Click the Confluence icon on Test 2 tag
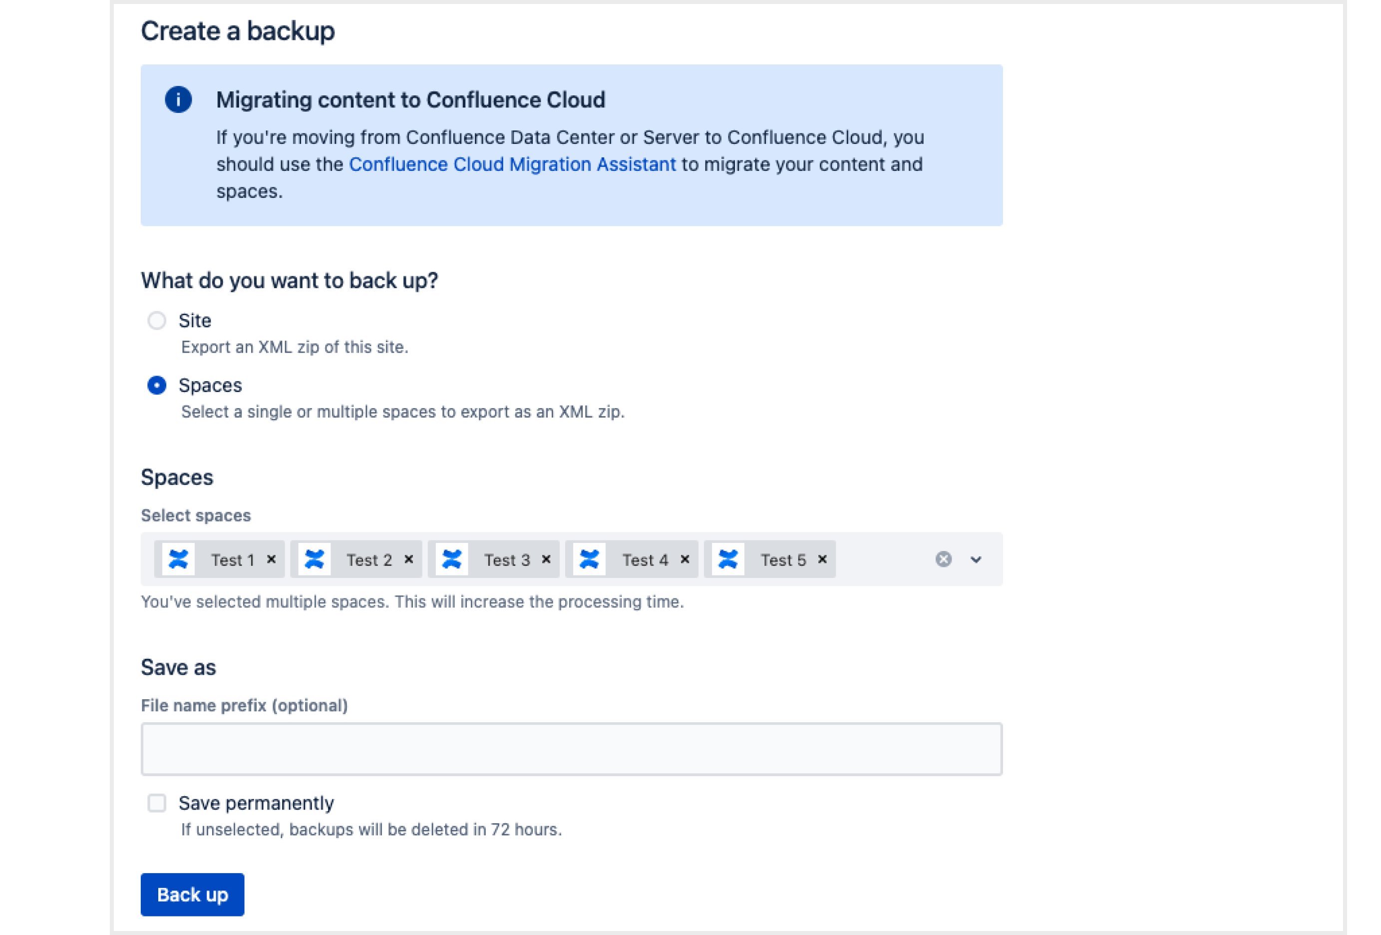Image resolution: width=1381 pixels, height=935 pixels. pyautogui.click(x=315, y=560)
